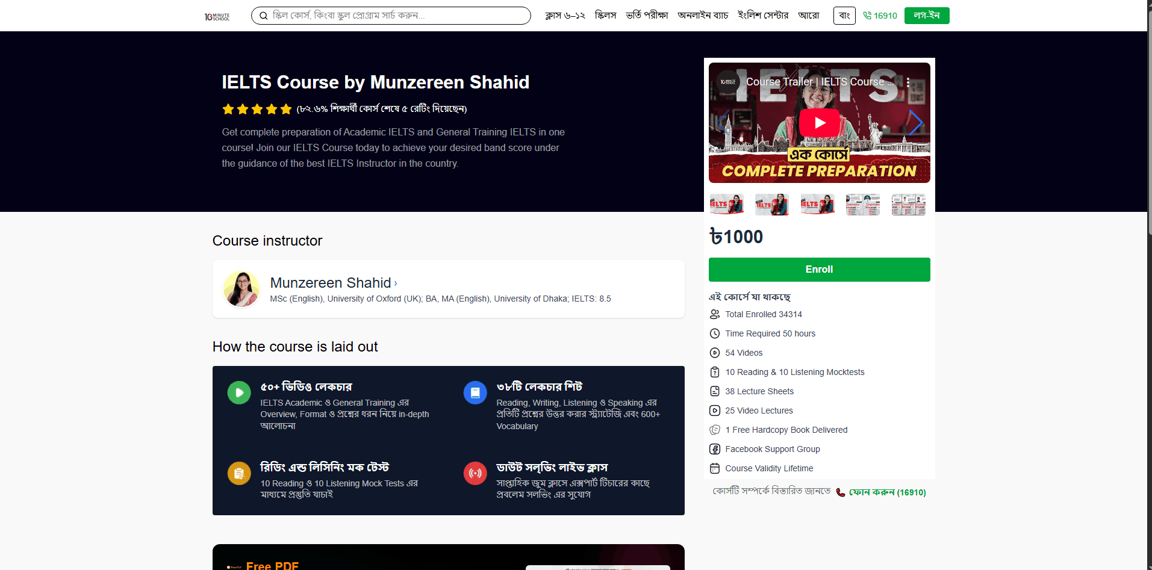Switch site language using the বাং toggle
The width and height of the screenshot is (1152, 570).
[x=844, y=16]
